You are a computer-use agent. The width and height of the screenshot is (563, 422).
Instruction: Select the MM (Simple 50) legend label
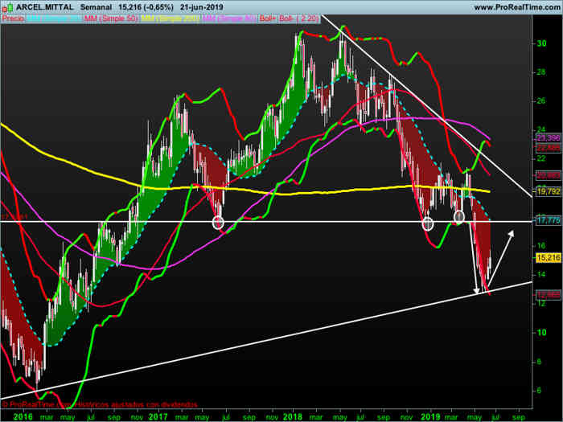(x=111, y=18)
